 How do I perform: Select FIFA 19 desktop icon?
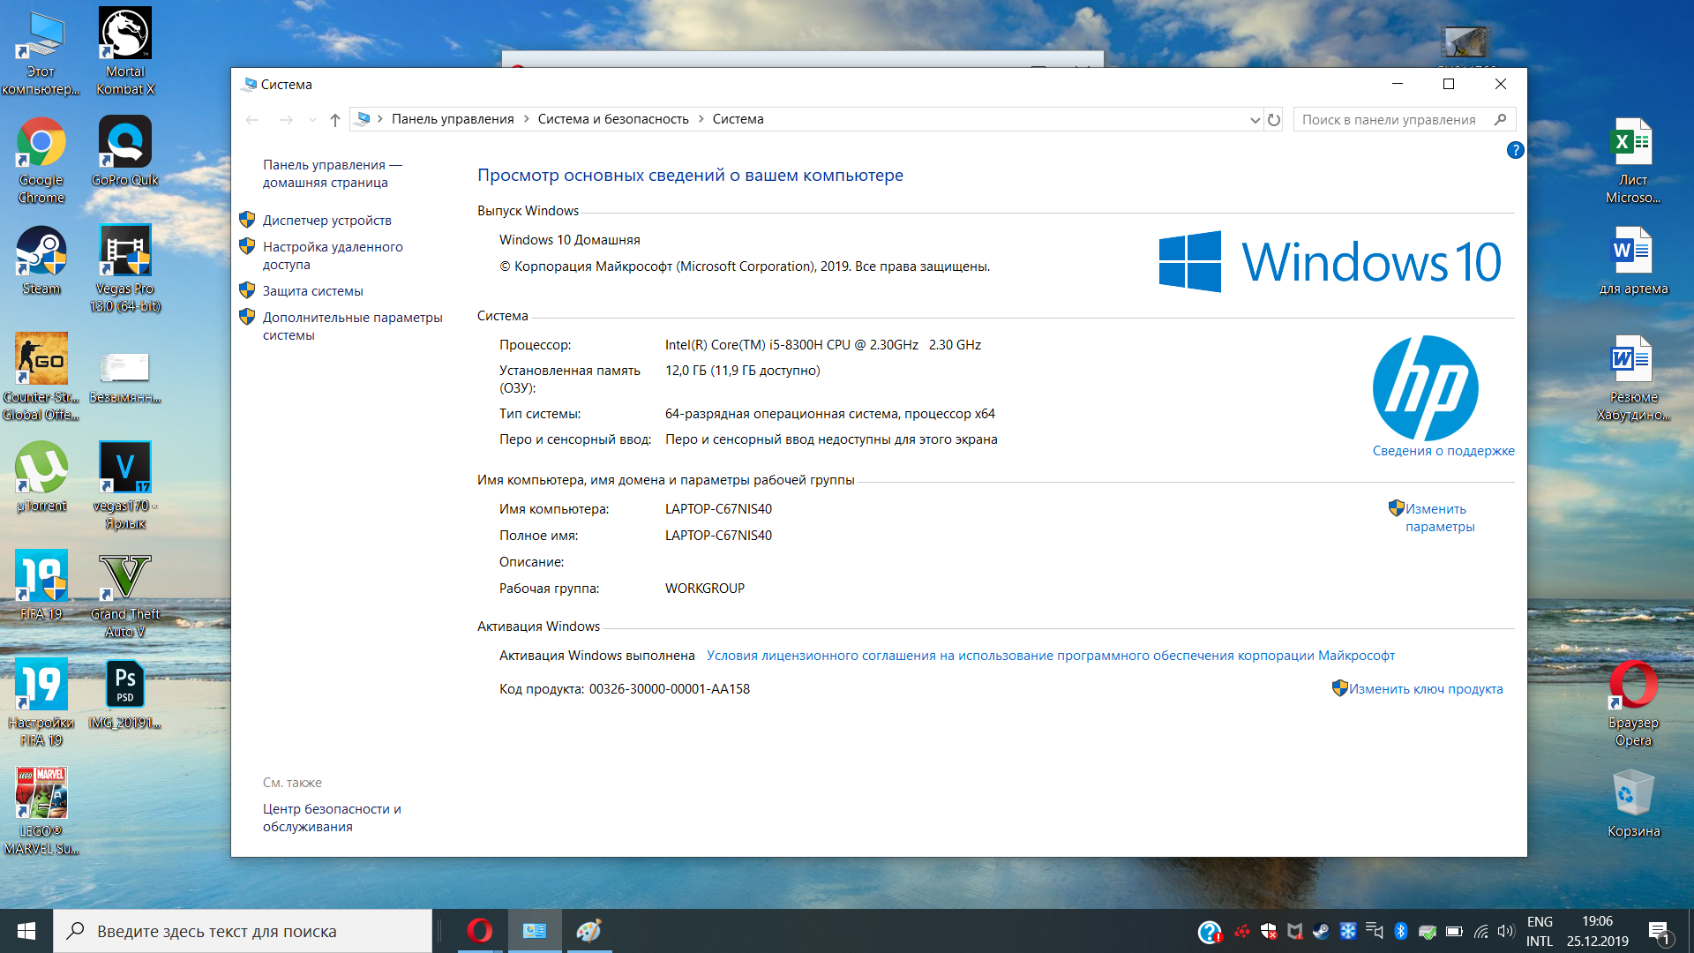41,586
